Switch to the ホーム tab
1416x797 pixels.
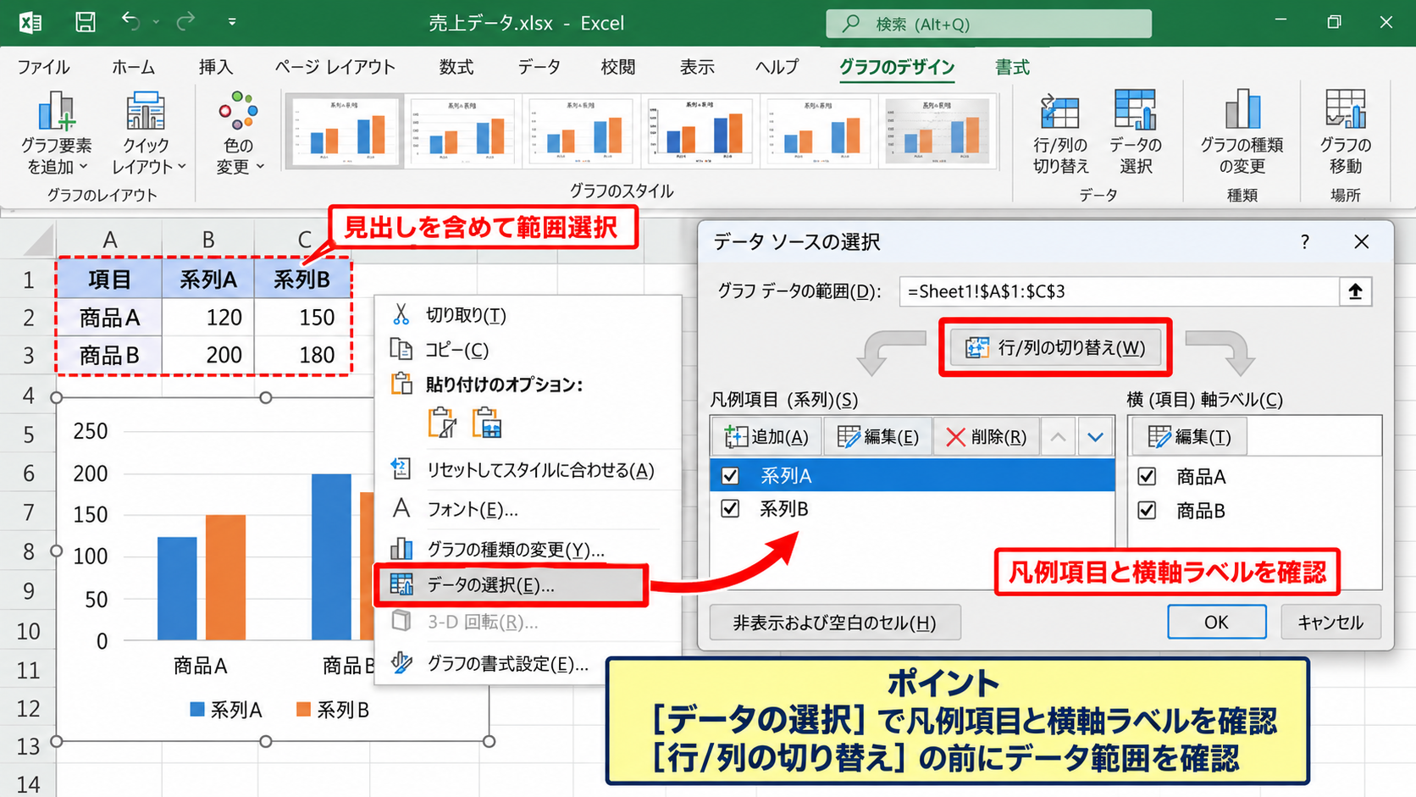point(133,67)
